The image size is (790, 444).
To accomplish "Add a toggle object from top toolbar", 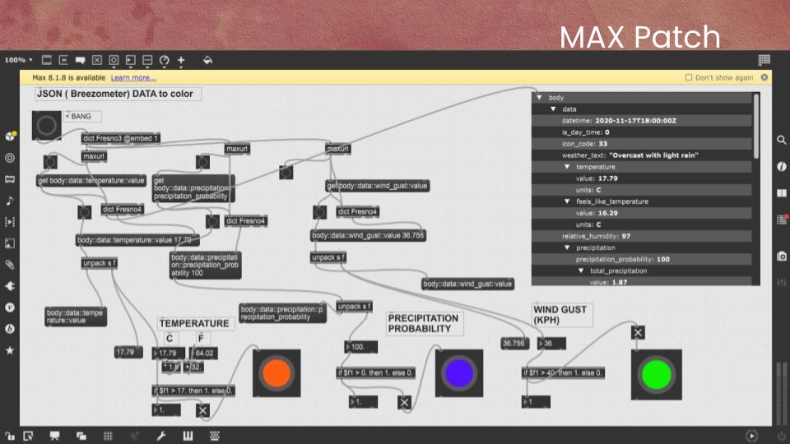I will [97, 60].
